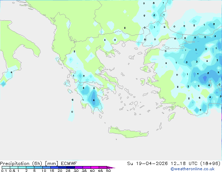The width and height of the screenshot is (222, 172).
Task: Click the 35–40 mm legend color swatch
Action: pyautogui.click(x=86, y=167)
